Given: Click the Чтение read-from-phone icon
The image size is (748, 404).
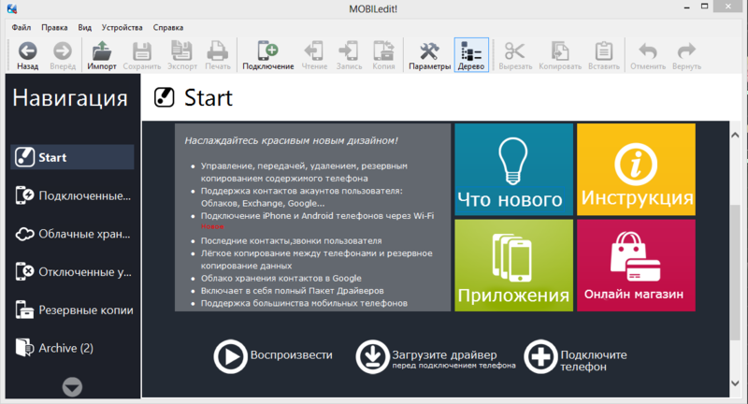Looking at the screenshot, I should [x=314, y=51].
